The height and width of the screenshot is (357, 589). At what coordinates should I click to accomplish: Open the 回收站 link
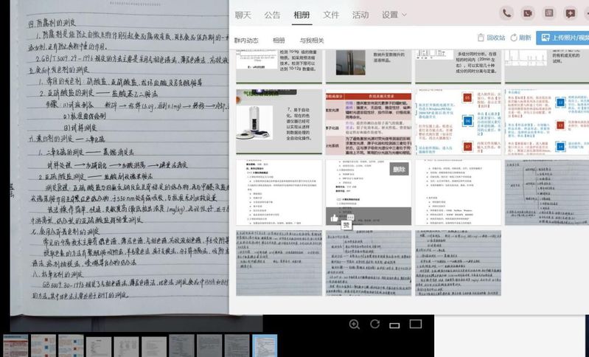click(x=496, y=38)
